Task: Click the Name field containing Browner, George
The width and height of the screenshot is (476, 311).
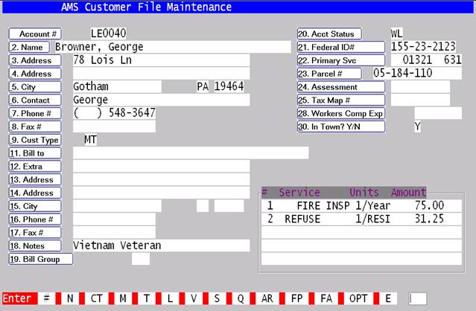Action: (x=171, y=47)
